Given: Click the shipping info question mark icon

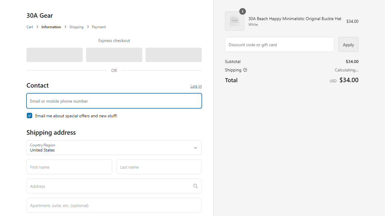Looking at the screenshot, I should (245, 70).
